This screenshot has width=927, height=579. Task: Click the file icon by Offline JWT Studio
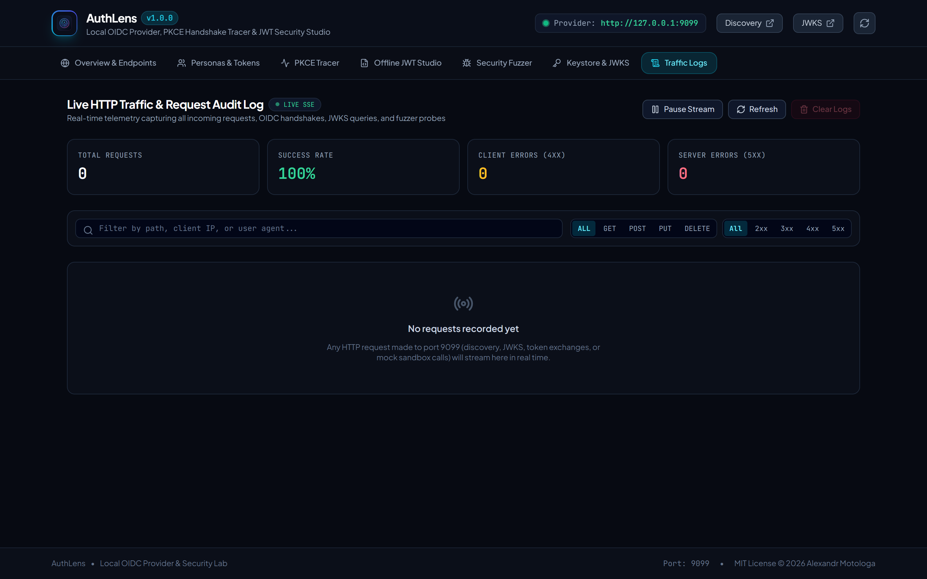click(364, 63)
